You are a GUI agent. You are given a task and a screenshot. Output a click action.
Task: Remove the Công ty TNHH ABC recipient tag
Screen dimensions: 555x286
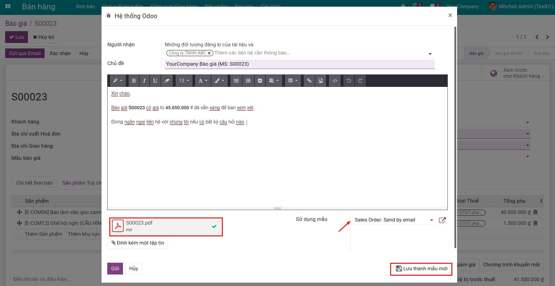click(x=209, y=53)
